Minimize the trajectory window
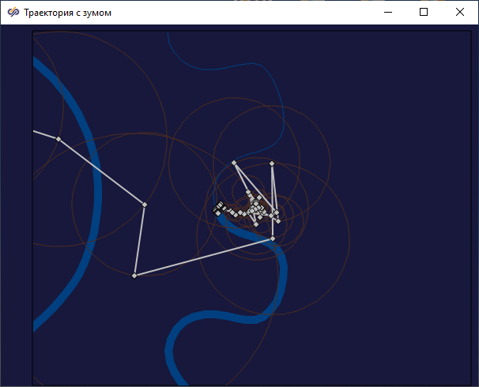 click(388, 12)
